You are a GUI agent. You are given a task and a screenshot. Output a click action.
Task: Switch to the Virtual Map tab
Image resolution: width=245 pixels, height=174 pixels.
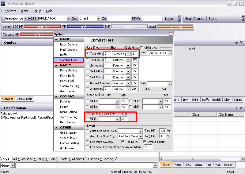[24, 99]
